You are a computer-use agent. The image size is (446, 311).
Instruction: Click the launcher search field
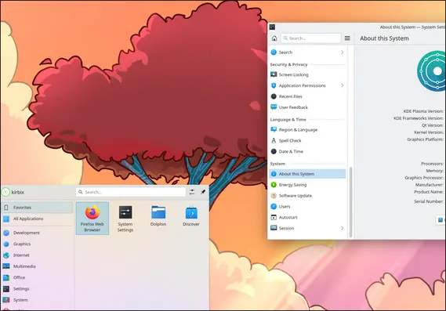[131, 192]
